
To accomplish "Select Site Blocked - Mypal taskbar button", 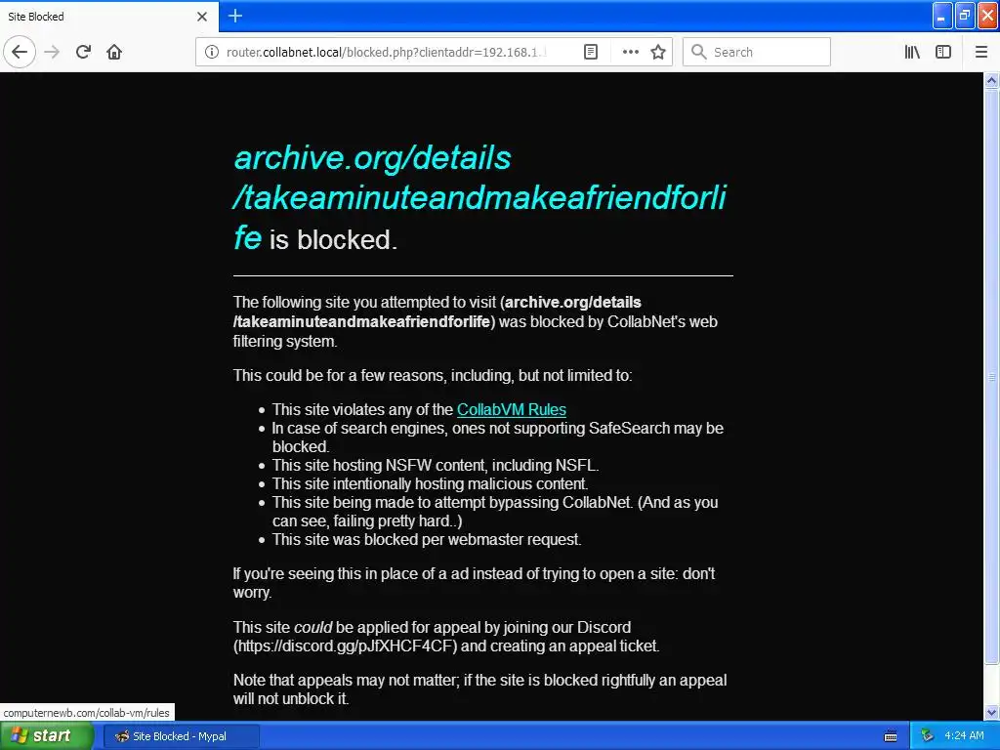I will [x=181, y=736].
